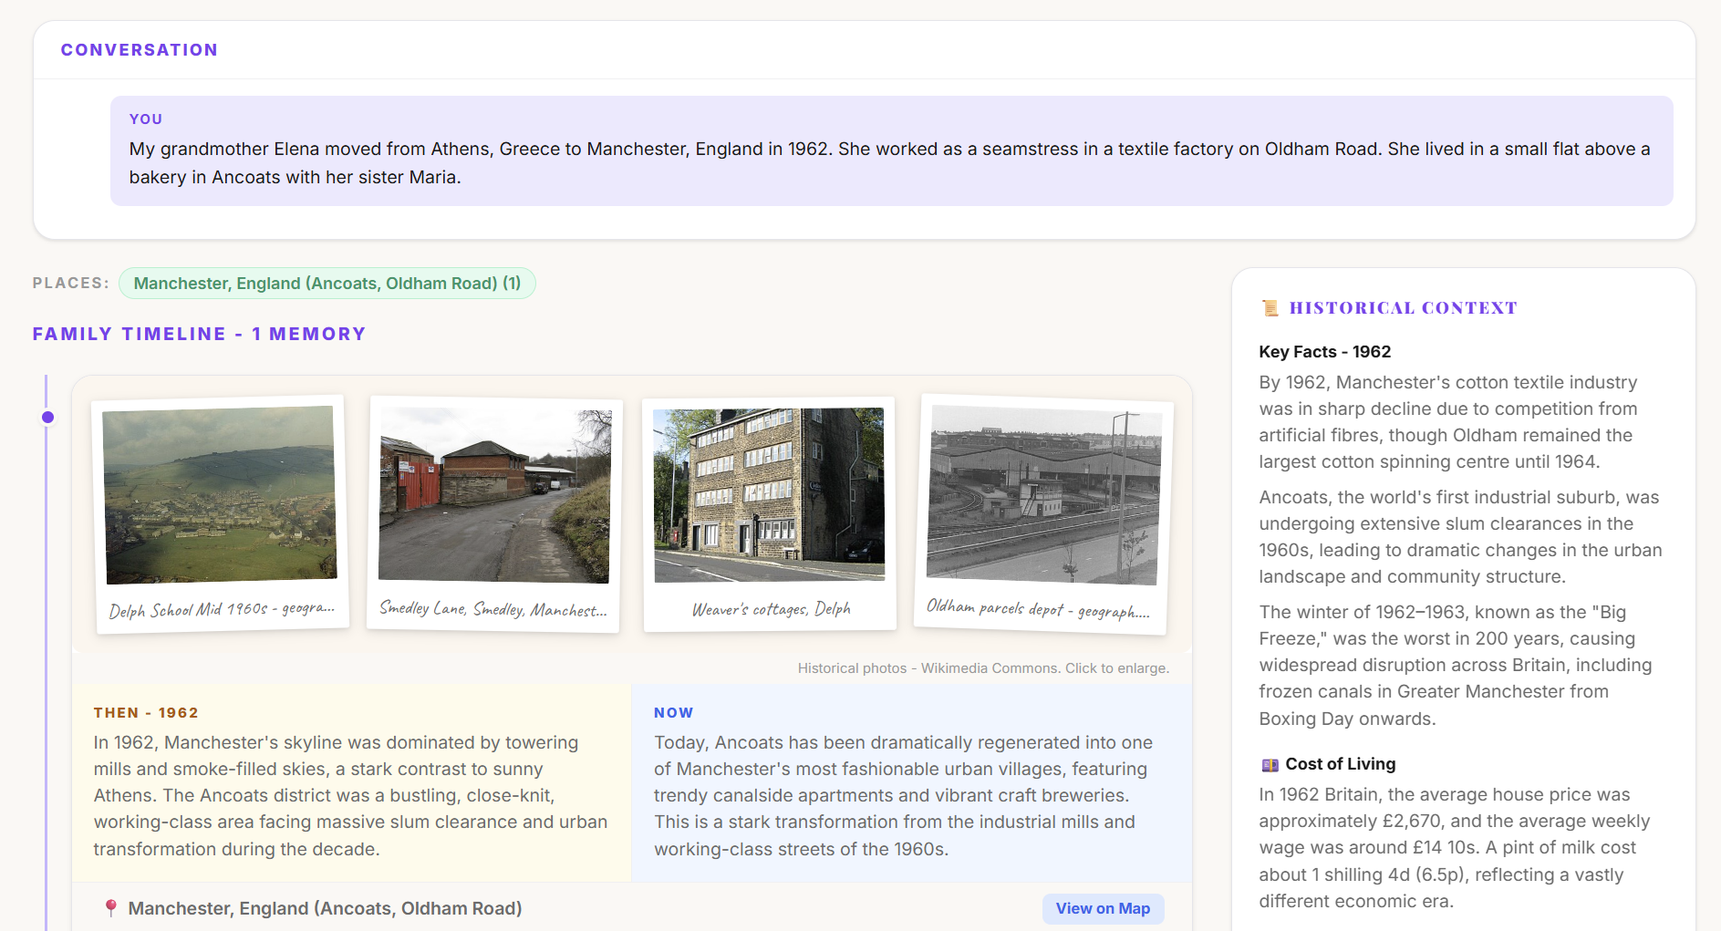Enlarge the Oldham parcels depot photo
This screenshot has height=931, width=1721.
click(1044, 495)
